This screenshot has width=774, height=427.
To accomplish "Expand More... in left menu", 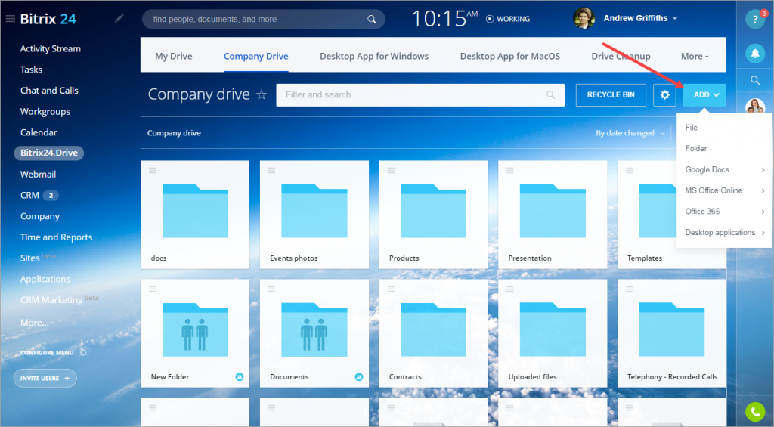I will 37,323.
